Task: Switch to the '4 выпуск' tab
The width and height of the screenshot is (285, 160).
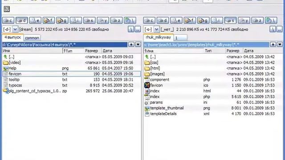Action: pyautogui.click(x=13, y=37)
